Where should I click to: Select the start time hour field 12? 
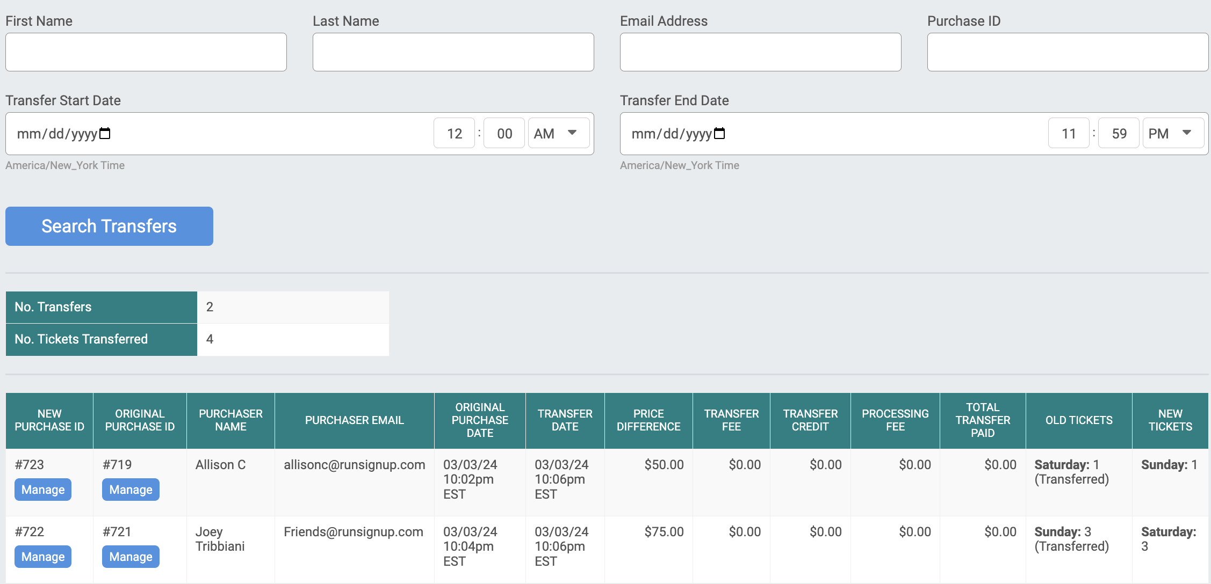click(454, 133)
